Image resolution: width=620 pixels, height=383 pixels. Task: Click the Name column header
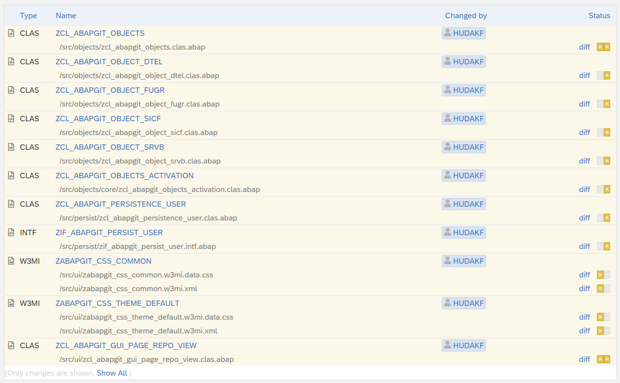point(66,16)
